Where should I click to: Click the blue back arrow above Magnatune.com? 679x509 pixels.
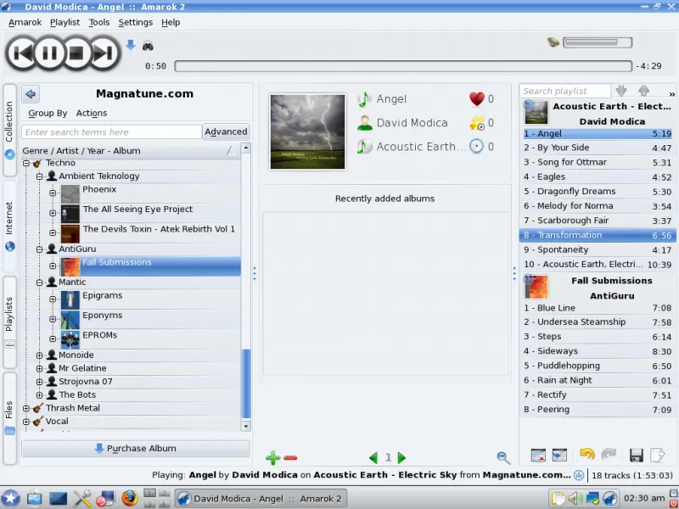31,94
